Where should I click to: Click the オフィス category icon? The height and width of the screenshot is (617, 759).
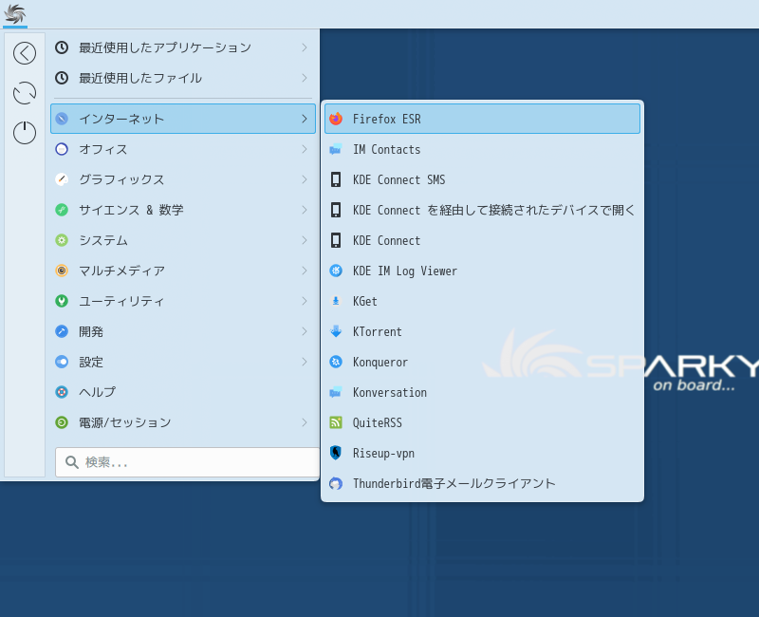[x=62, y=149]
